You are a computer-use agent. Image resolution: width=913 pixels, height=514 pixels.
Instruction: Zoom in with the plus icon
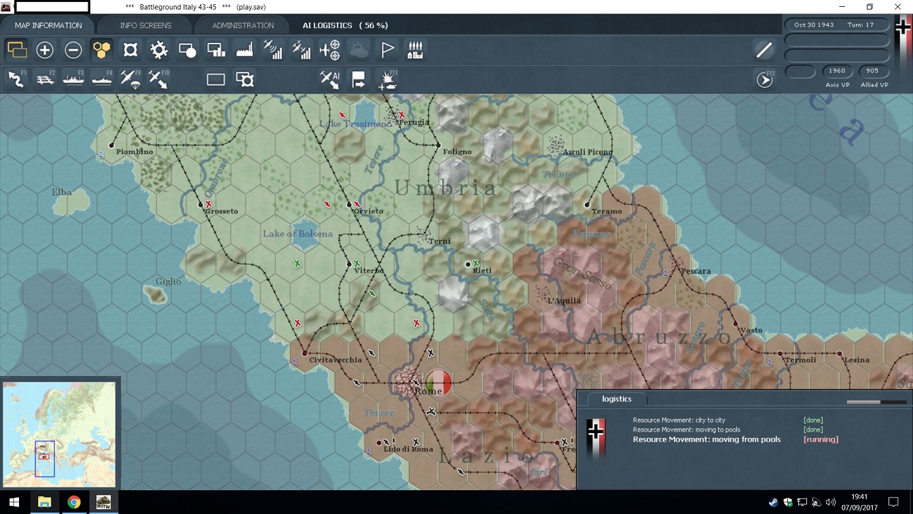pos(45,50)
